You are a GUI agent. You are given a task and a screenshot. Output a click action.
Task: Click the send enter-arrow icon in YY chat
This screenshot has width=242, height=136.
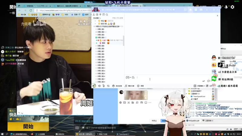[203, 81]
